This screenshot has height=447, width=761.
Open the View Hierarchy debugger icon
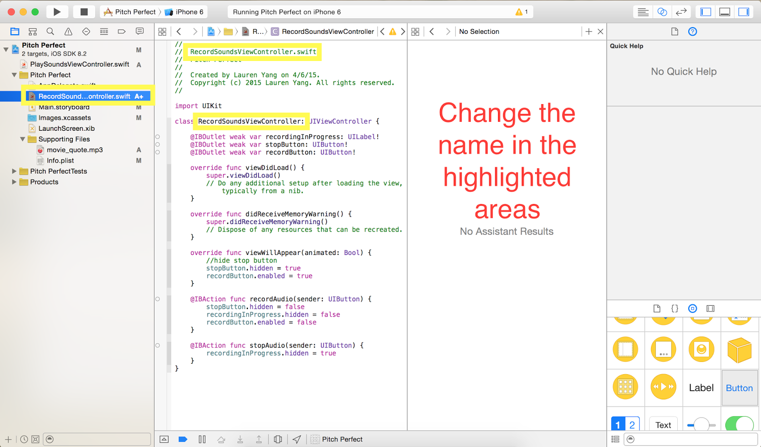click(278, 439)
